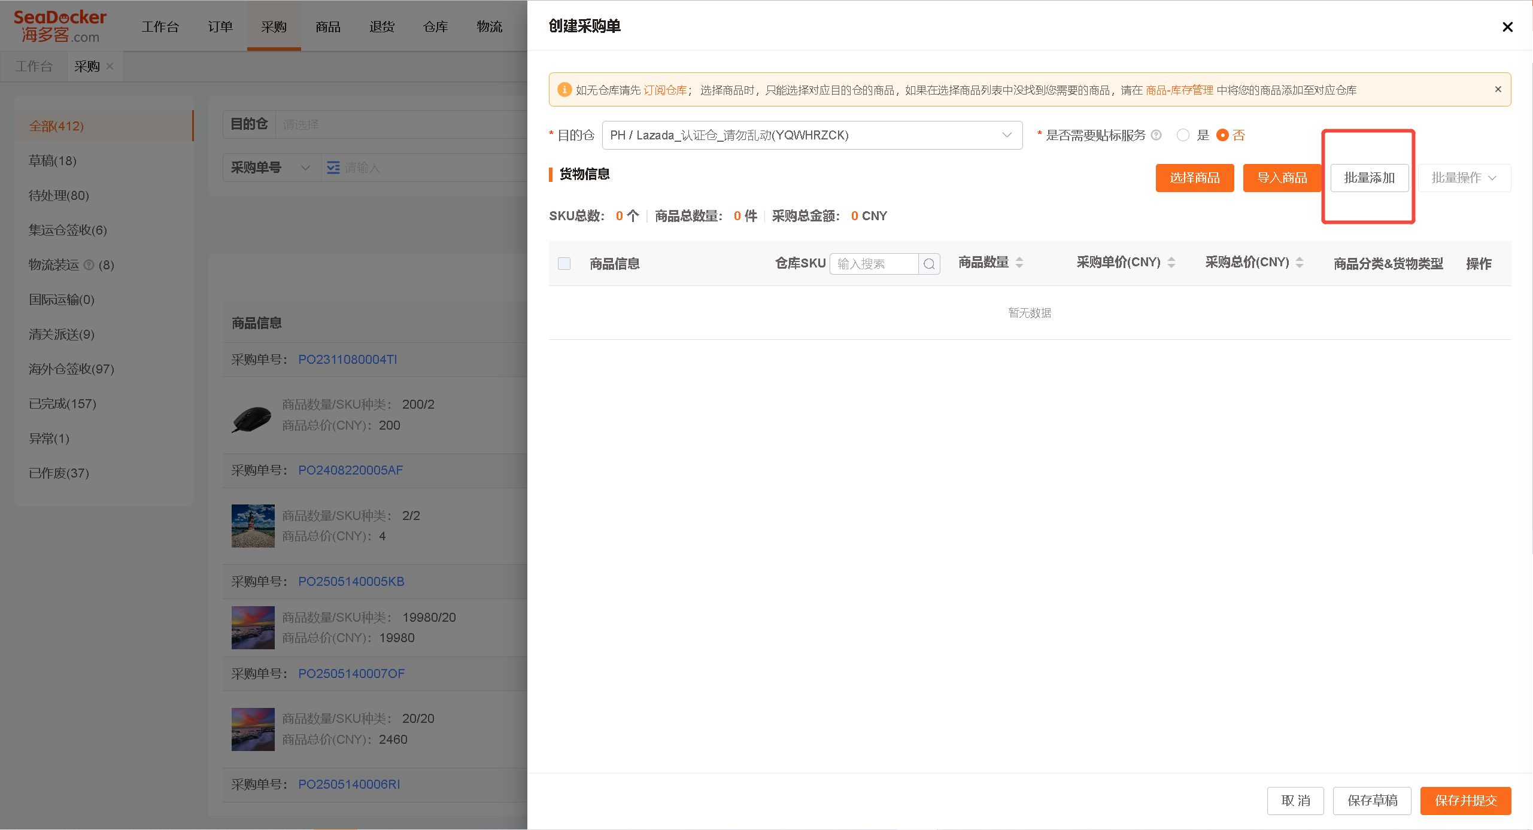
Task: Select 是 for labeling service
Action: pyautogui.click(x=1183, y=135)
